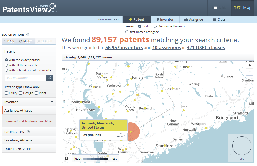Zoom out on the map
The image size is (257, 166).
click(x=250, y=72)
